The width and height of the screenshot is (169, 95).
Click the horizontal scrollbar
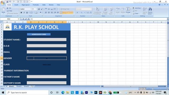[x=130, y=86]
